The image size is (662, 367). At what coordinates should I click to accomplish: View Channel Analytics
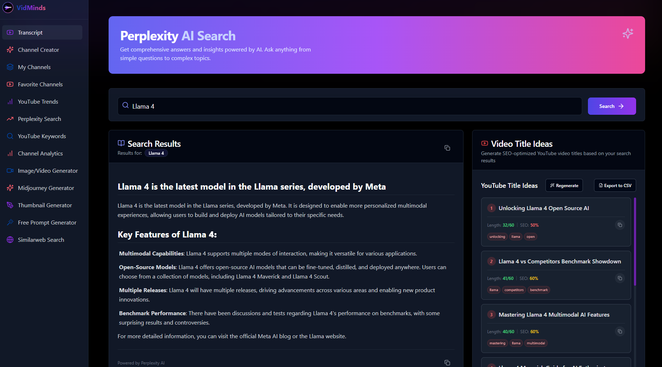point(42,153)
